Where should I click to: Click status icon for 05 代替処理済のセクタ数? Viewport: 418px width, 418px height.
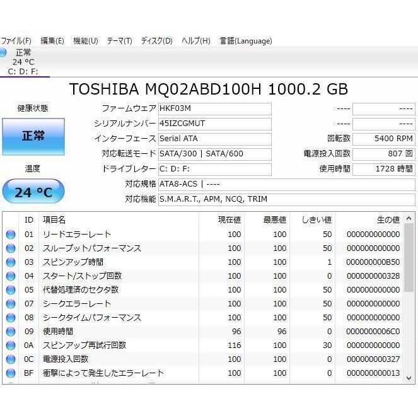11,290
